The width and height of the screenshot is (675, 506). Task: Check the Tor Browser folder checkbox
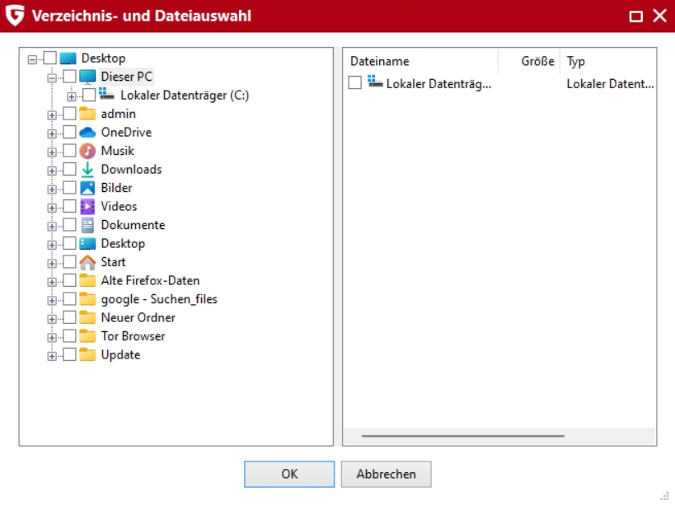[69, 336]
